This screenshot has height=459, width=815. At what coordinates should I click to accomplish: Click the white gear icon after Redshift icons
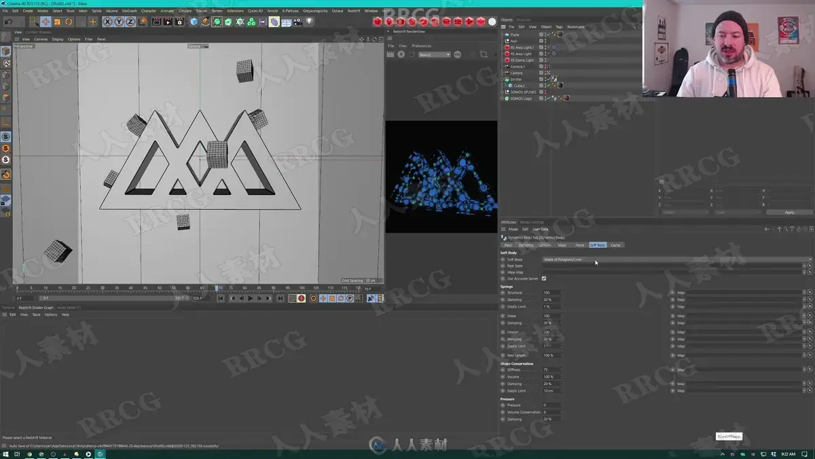click(492, 22)
